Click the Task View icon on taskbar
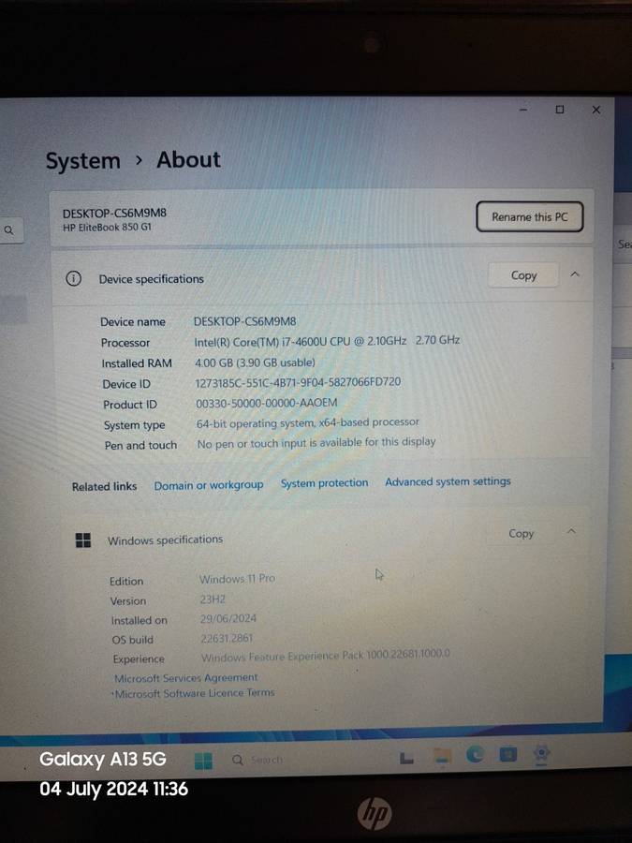The image size is (632, 843). tap(407, 757)
